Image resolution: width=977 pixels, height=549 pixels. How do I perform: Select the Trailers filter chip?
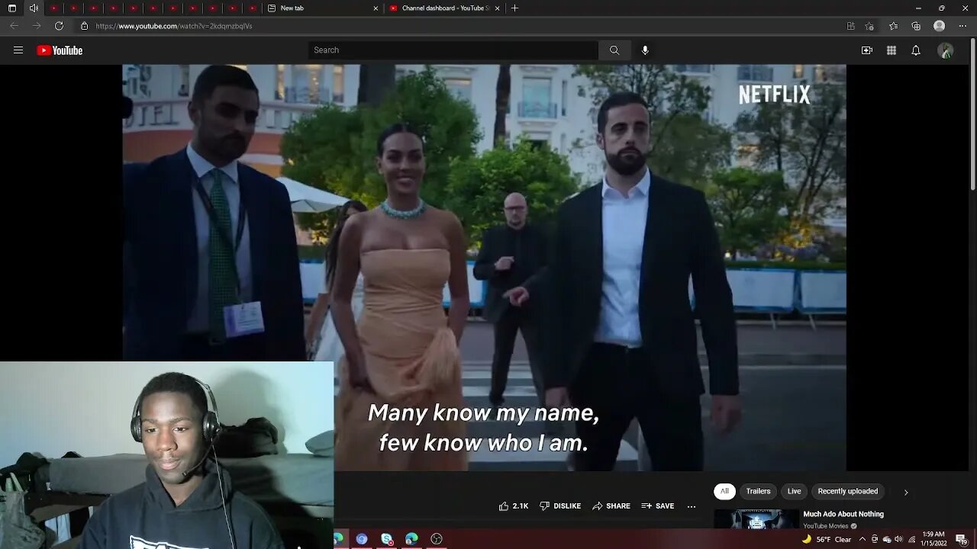tap(758, 491)
